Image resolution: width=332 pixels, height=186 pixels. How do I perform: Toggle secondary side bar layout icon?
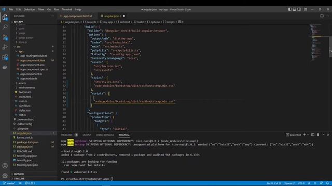[299, 9]
